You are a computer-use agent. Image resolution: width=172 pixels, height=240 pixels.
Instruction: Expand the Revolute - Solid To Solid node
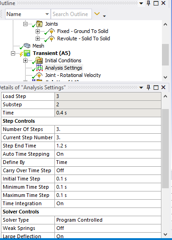38,39
